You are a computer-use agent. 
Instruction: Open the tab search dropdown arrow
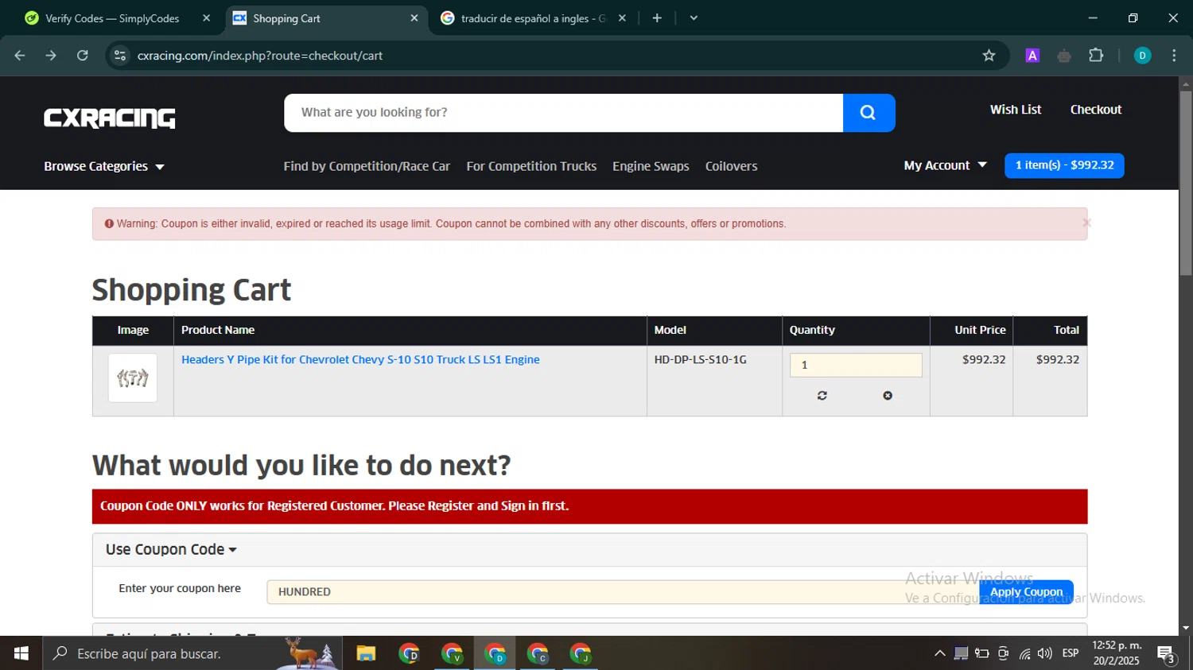[x=694, y=18]
